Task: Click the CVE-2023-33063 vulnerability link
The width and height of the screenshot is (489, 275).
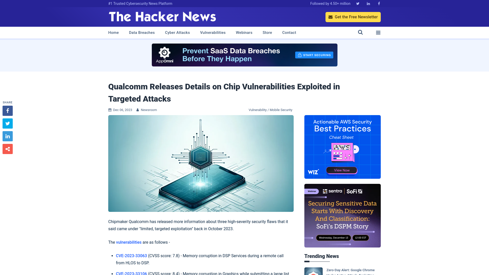Action: (x=131, y=256)
